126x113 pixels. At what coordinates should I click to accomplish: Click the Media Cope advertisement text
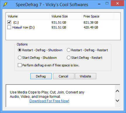click(x=47, y=94)
